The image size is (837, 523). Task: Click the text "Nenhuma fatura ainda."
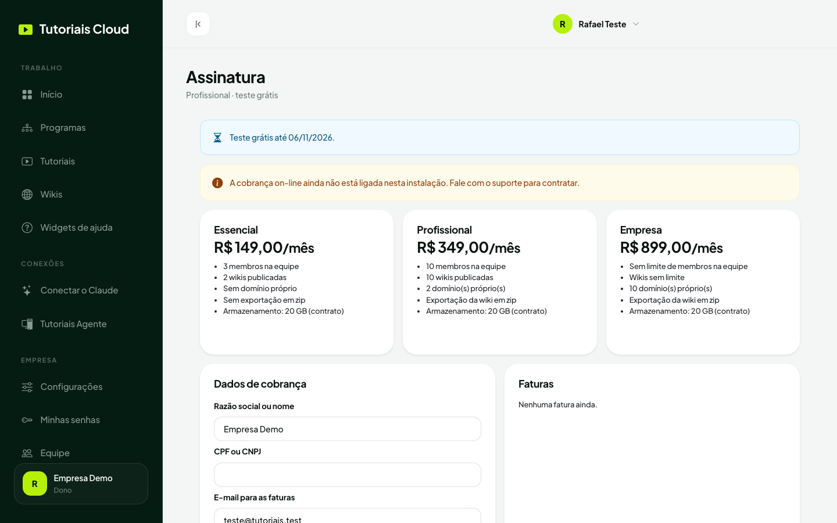(x=557, y=404)
